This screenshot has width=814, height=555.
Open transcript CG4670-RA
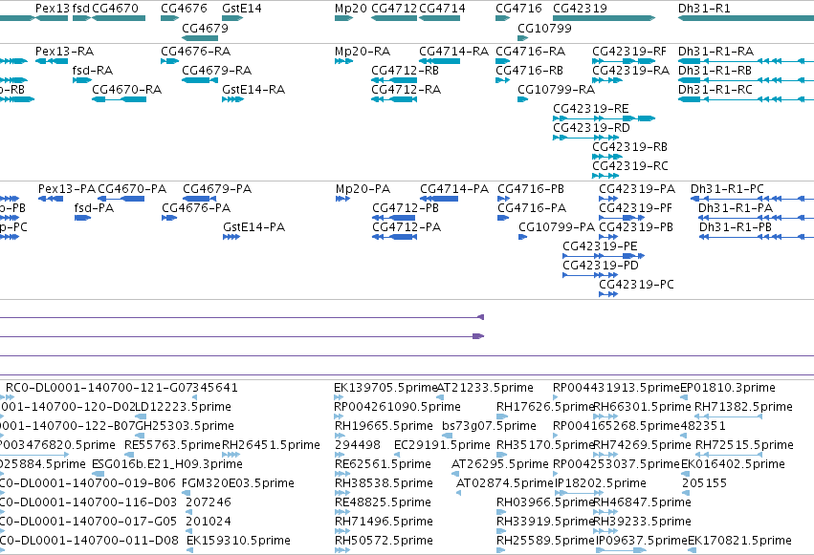point(126,90)
